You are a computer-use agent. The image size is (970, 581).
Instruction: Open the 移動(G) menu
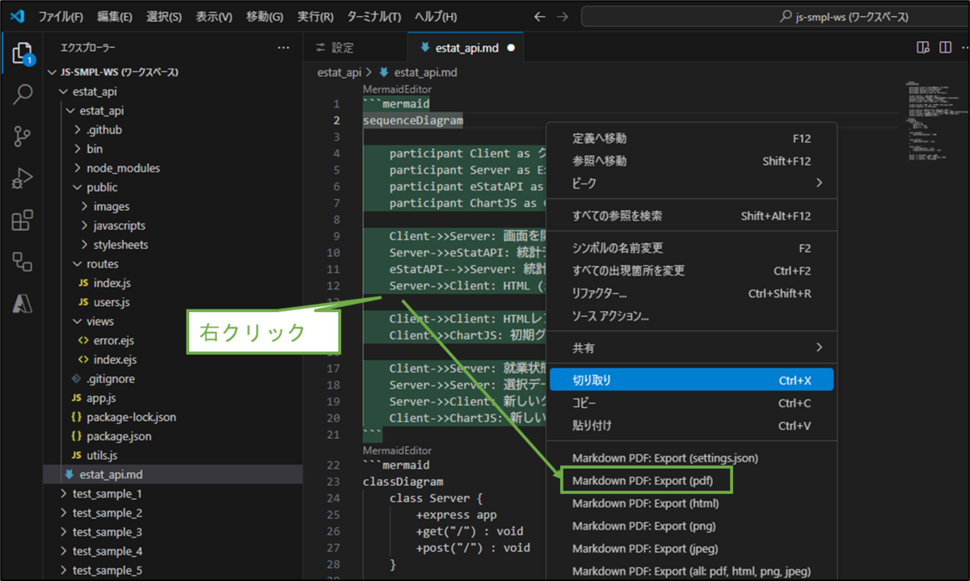click(x=264, y=16)
